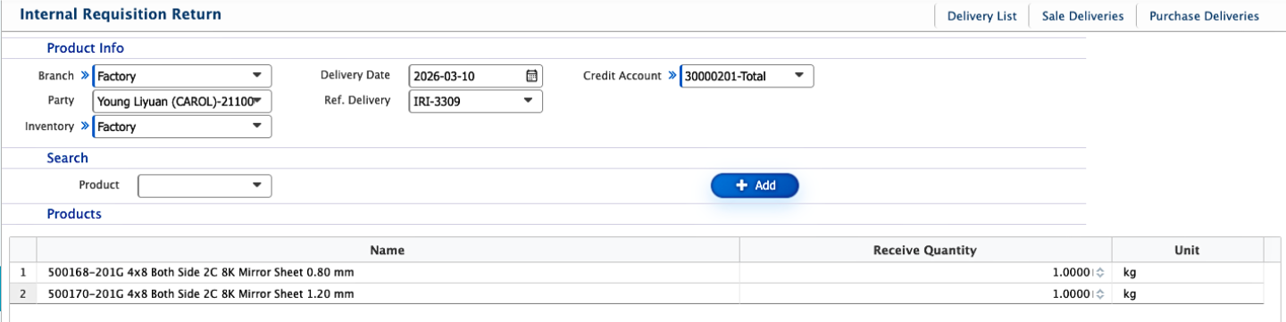Open the Product search dropdown
This screenshot has height=322, width=1286.
[205, 186]
